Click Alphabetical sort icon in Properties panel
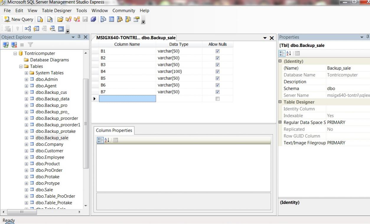The width and height of the screenshot is (370, 224). 289,53
